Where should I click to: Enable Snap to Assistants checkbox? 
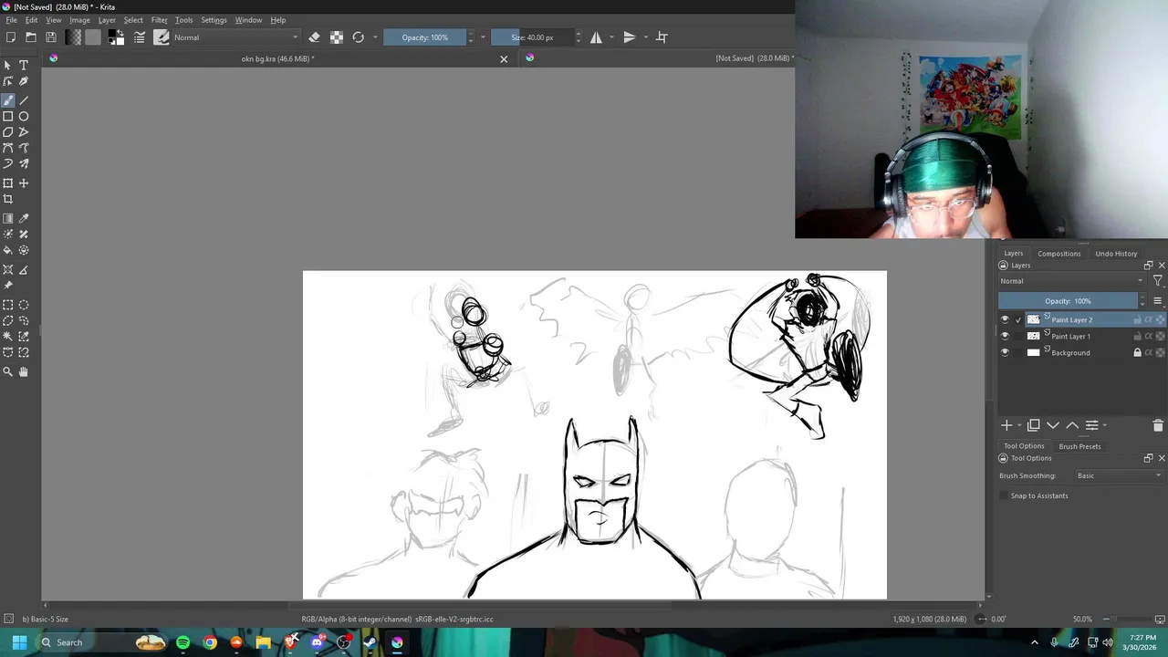1005,496
